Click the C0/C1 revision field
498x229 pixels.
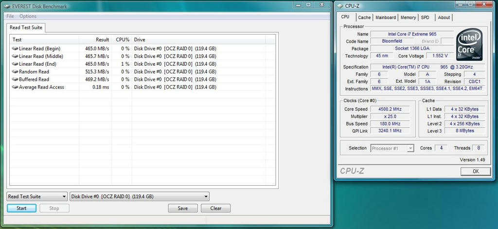point(475,82)
